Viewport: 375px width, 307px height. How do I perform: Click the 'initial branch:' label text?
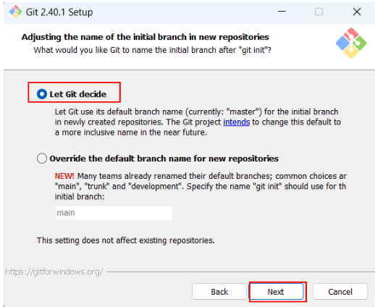tap(80, 197)
